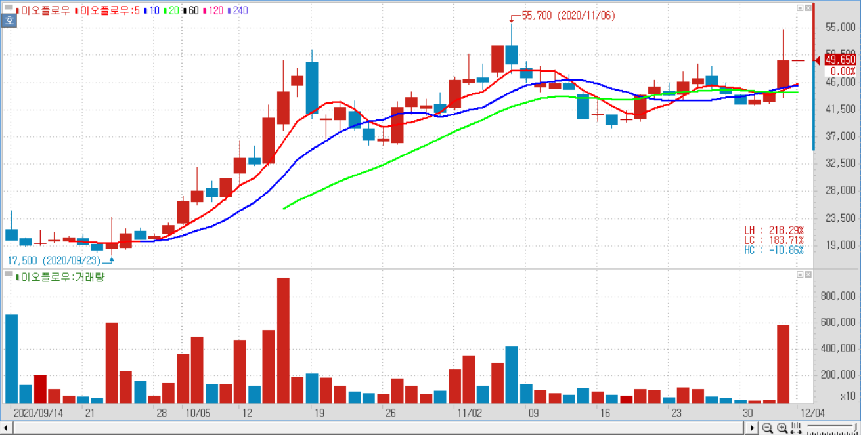Image resolution: width=861 pixels, height=435 pixels.
Task: Click the LH : 218.29% value
Action: (x=774, y=230)
